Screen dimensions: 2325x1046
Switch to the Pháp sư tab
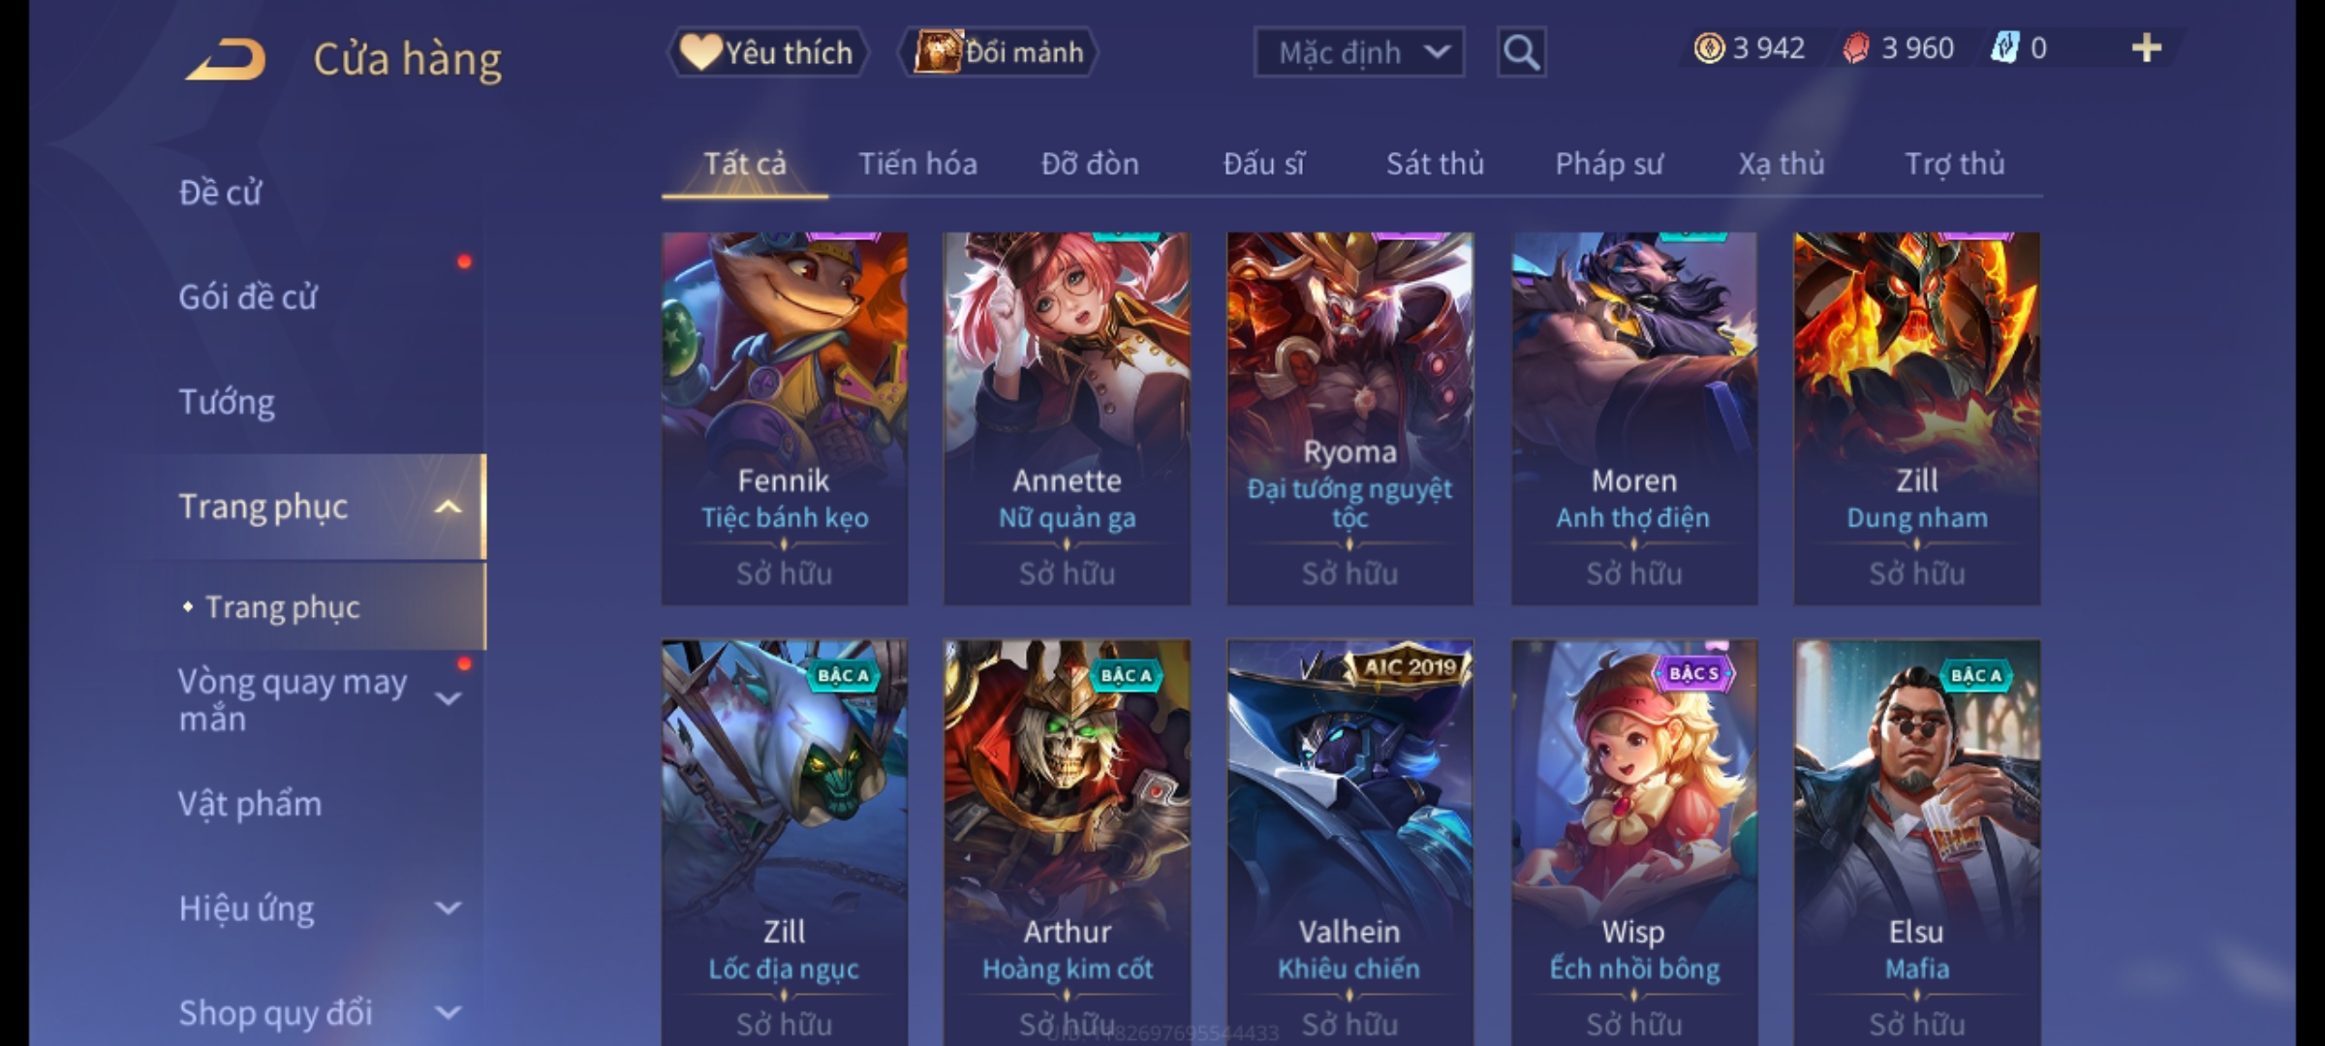point(1608,164)
